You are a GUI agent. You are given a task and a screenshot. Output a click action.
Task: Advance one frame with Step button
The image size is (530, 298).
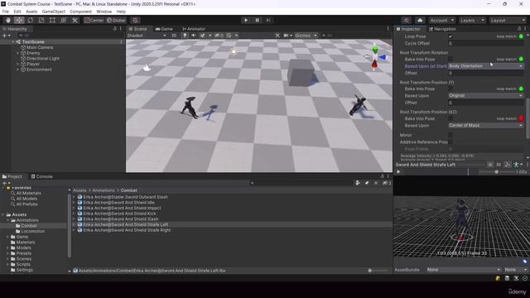point(268,20)
